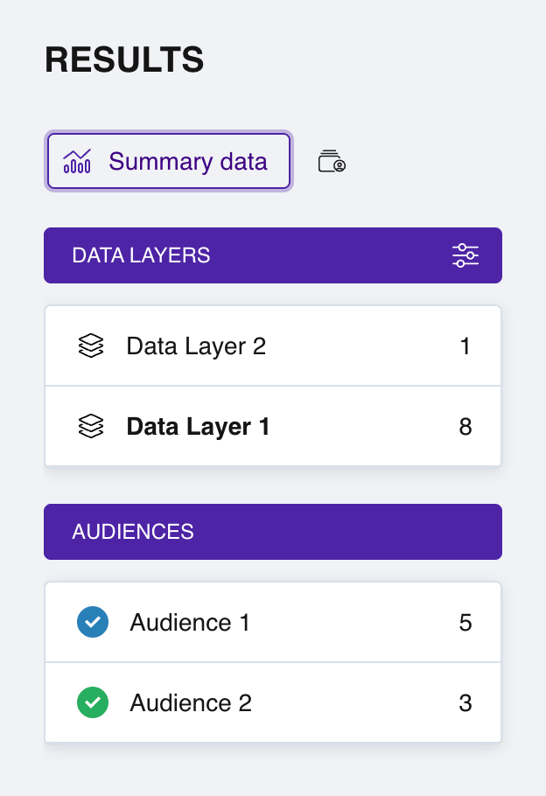Click the layers icon next to Data Layer 2
The height and width of the screenshot is (796, 546).
point(91,346)
